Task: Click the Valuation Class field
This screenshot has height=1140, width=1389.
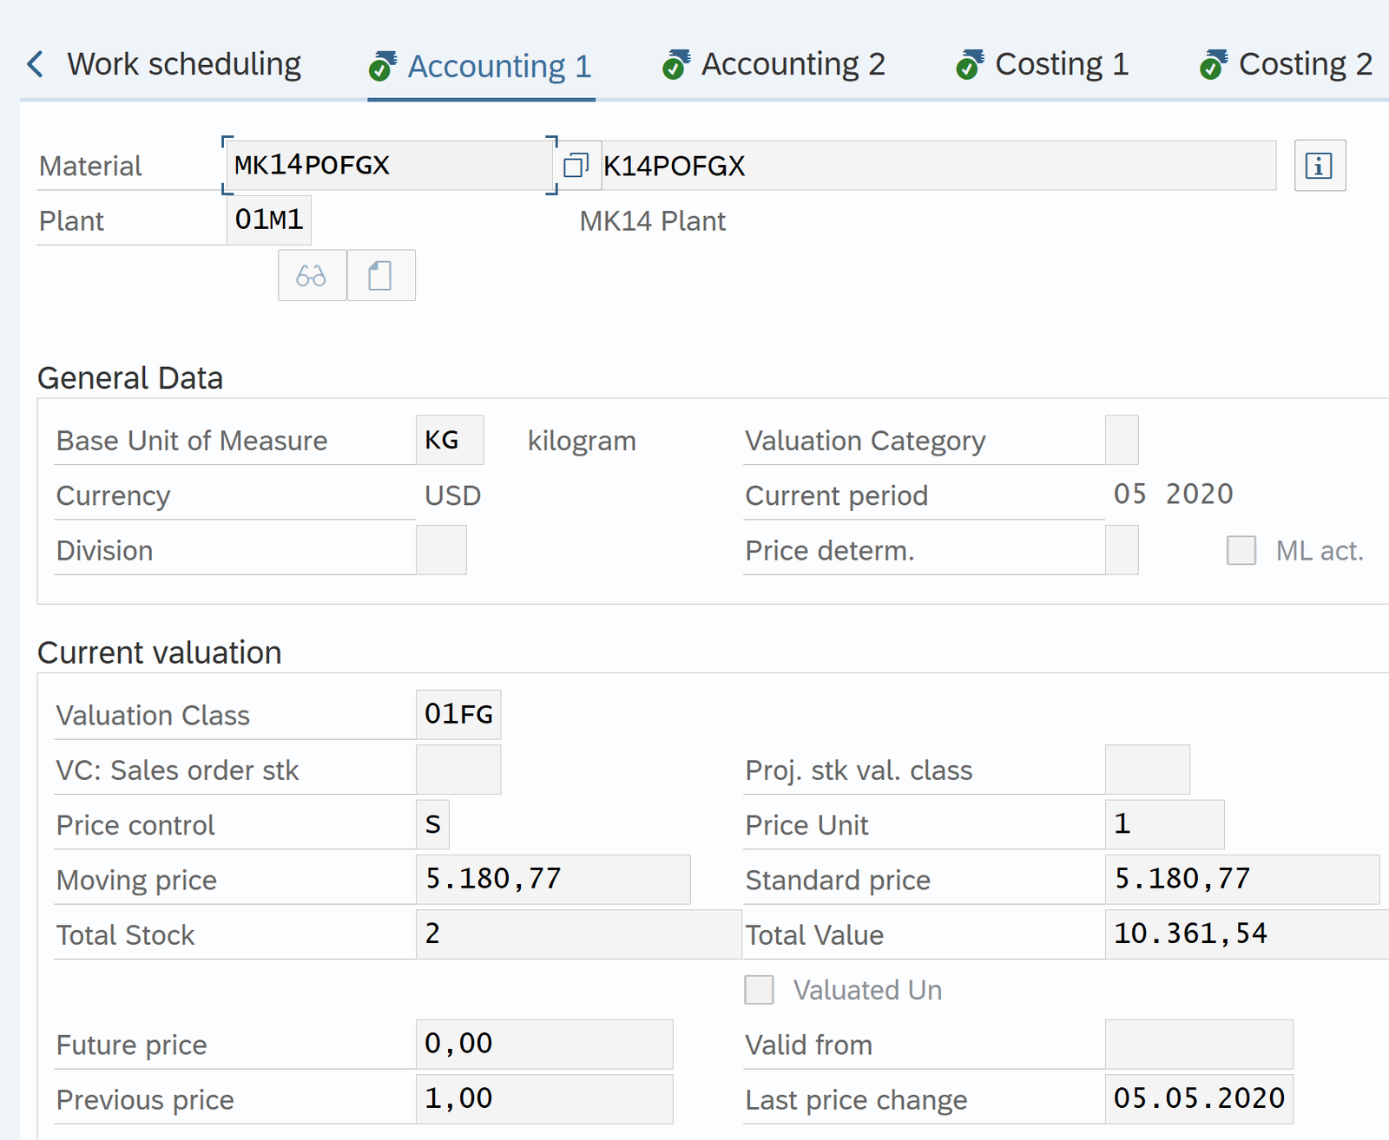Action: click(x=458, y=714)
